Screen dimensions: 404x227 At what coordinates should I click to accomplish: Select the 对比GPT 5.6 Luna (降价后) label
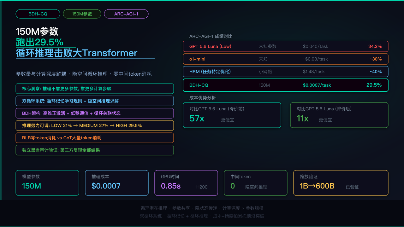point(324,109)
